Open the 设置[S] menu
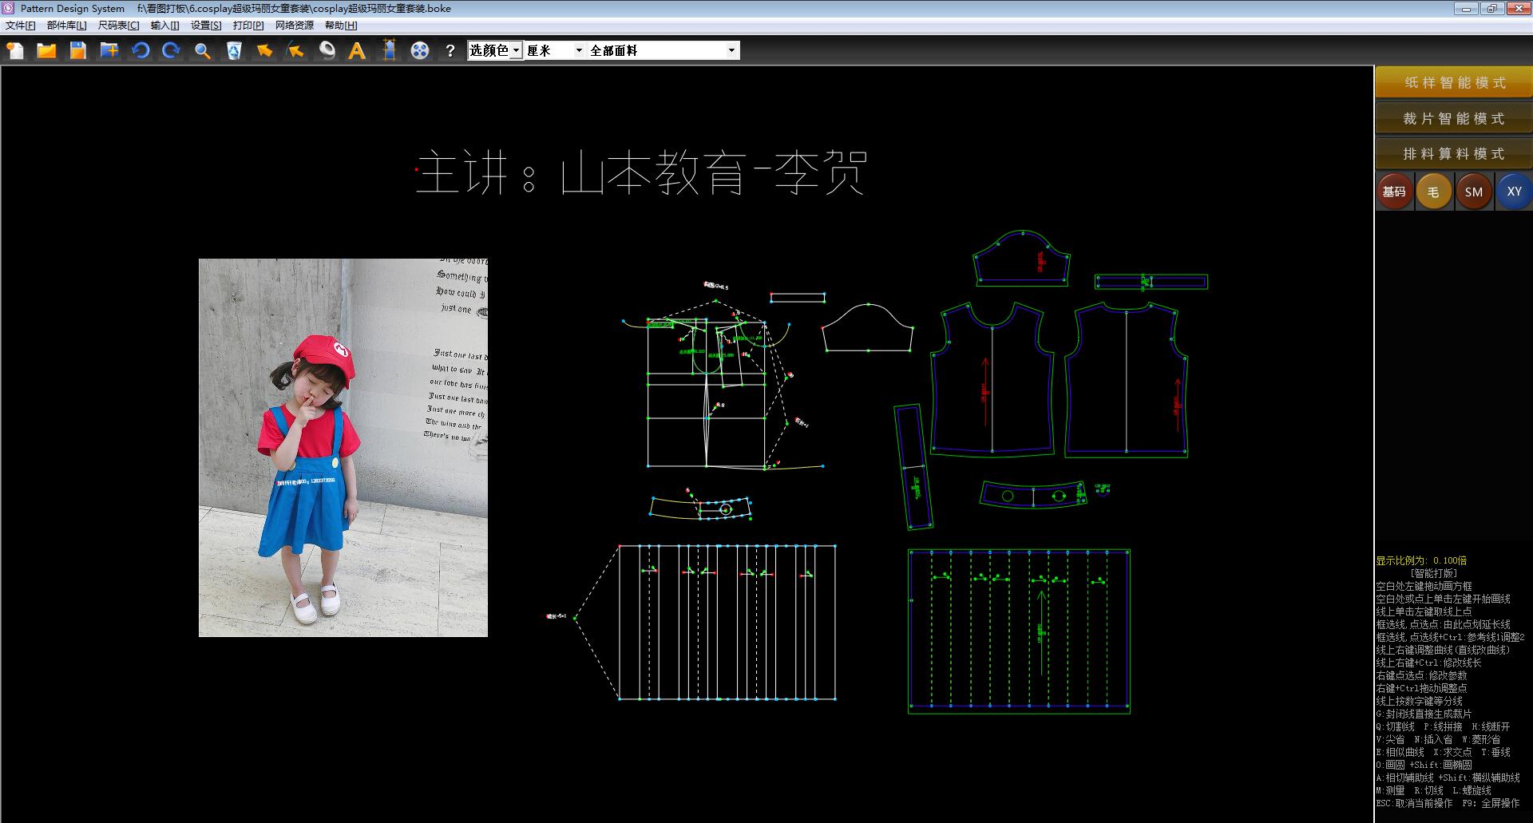This screenshot has width=1533, height=823. [x=206, y=26]
